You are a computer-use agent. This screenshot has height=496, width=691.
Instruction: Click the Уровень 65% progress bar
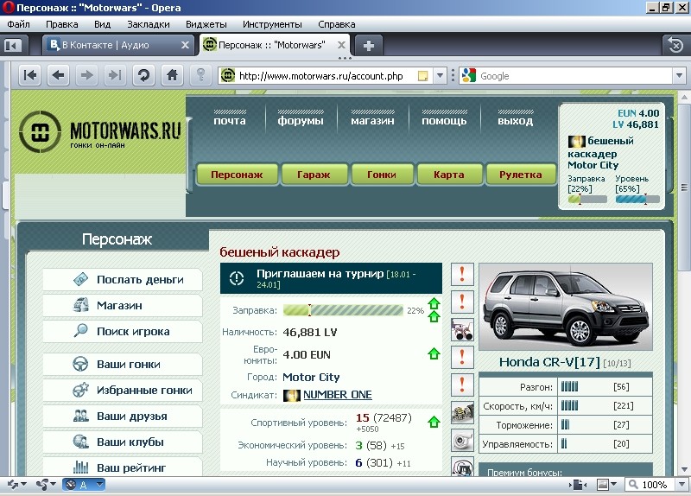click(x=637, y=200)
